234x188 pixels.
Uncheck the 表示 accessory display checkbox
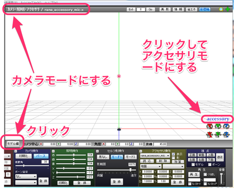click(174, 154)
